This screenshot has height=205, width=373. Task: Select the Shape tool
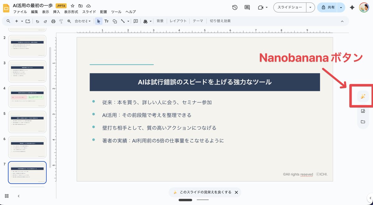[x=115, y=21]
